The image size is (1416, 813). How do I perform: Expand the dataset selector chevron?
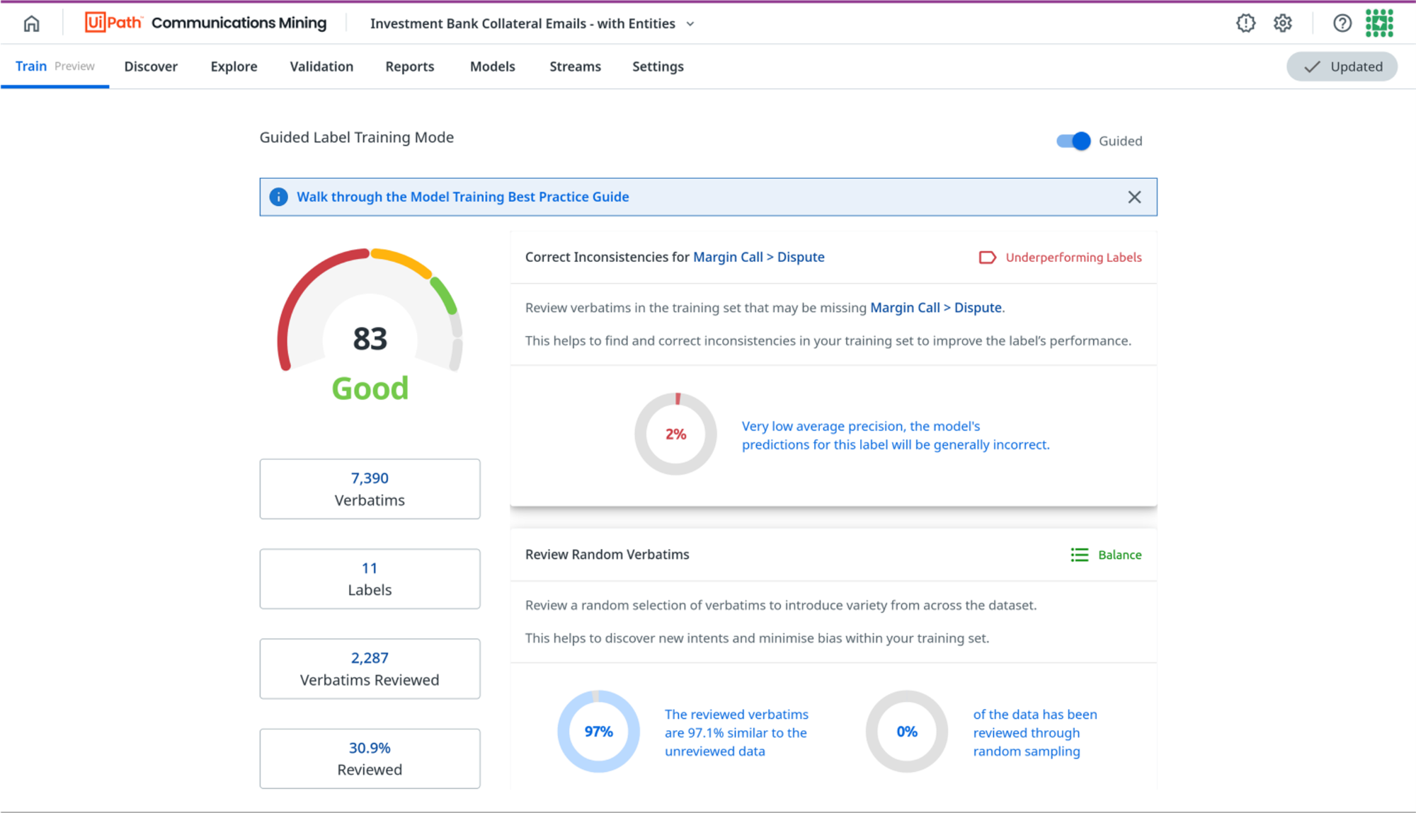(x=691, y=23)
